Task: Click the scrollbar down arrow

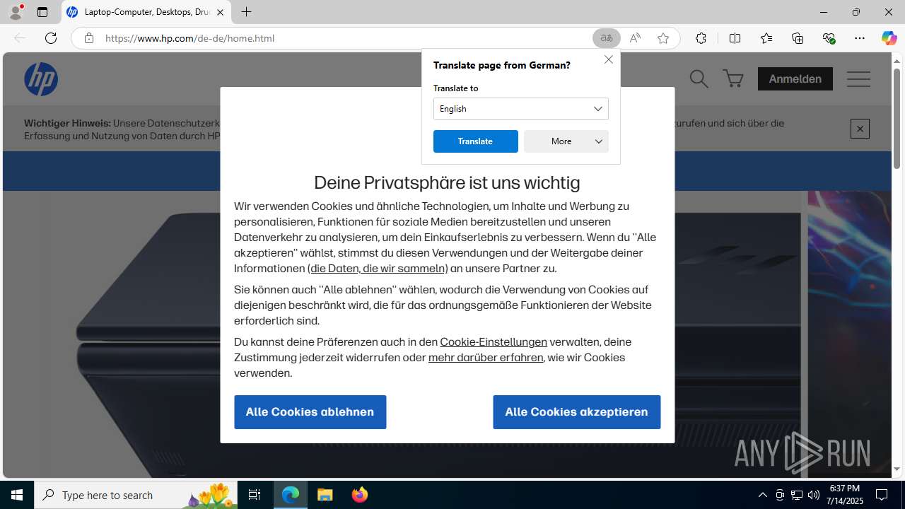Action: 897,469
